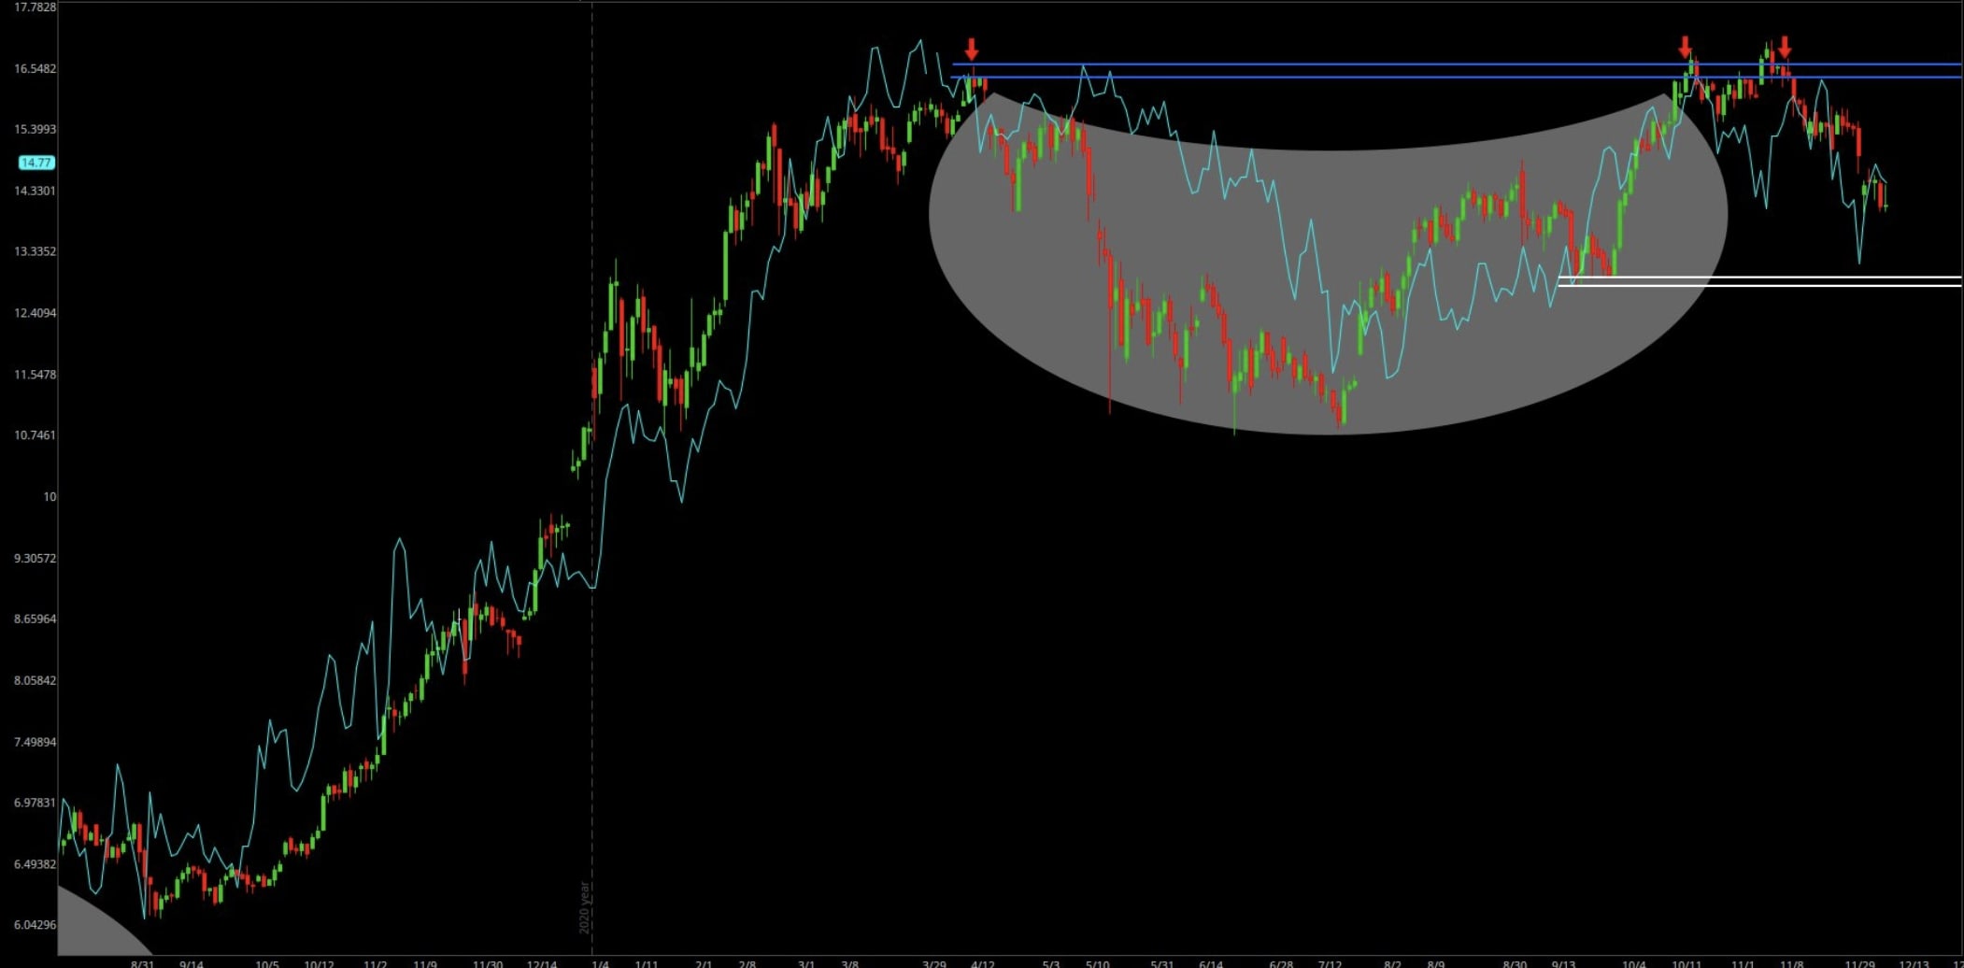Select the 8/9 date axis label
The image size is (1964, 968).
pyautogui.click(x=1436, y=963)
